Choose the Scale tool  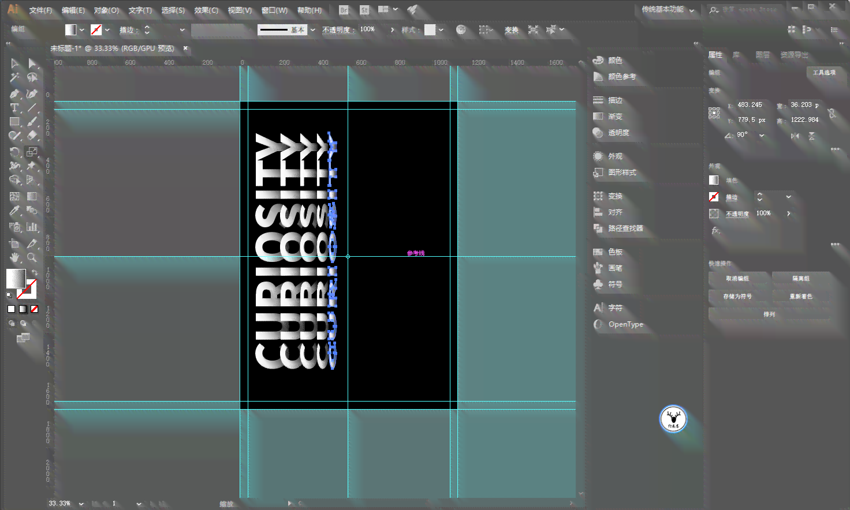(32, 152)
